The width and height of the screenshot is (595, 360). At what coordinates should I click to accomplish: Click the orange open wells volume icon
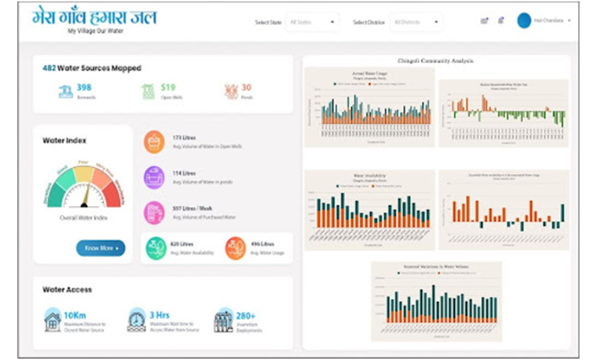(x=154, y=142)
